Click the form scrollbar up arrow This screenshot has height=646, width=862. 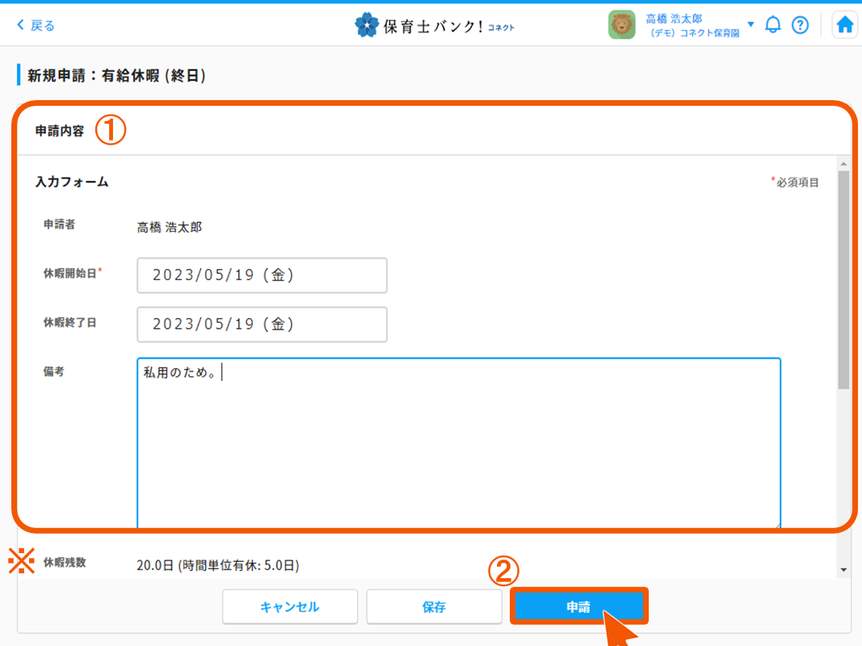pyautogui.click(x=843, y=163)
